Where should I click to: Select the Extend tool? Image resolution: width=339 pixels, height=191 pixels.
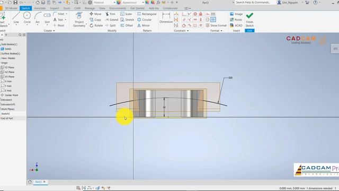click(x=112, y=20)
